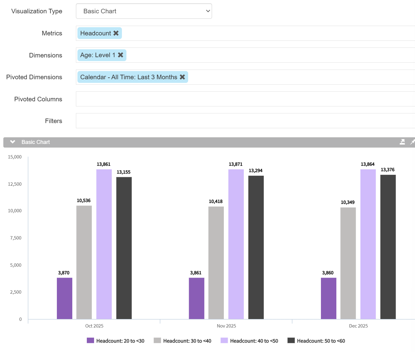Viewport: 415px width, 352px height.
Task: Remove the Age: Level 1 dimension
Action: (x=120, y=55)
